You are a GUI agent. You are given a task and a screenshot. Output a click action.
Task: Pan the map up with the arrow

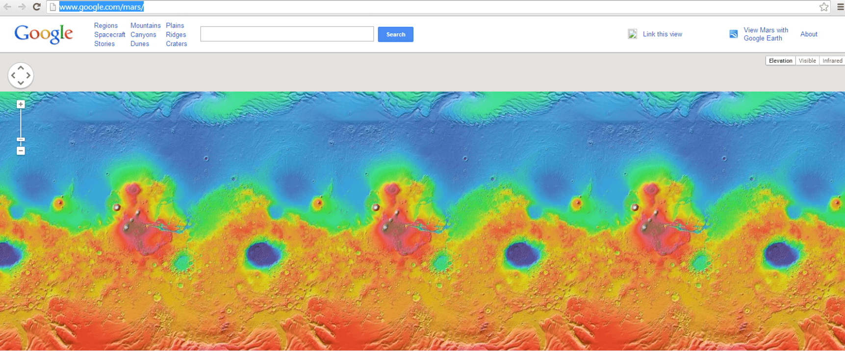[21, 68]
